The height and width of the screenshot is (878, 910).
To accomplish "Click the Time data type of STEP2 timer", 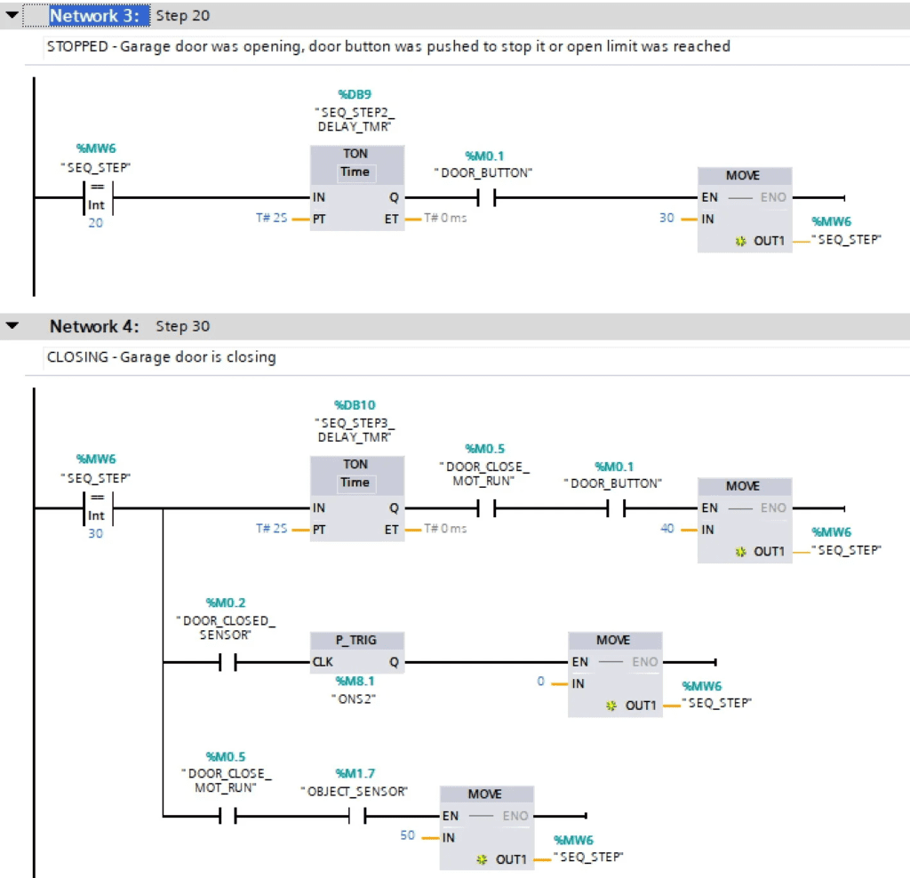I will coord(355,172).
